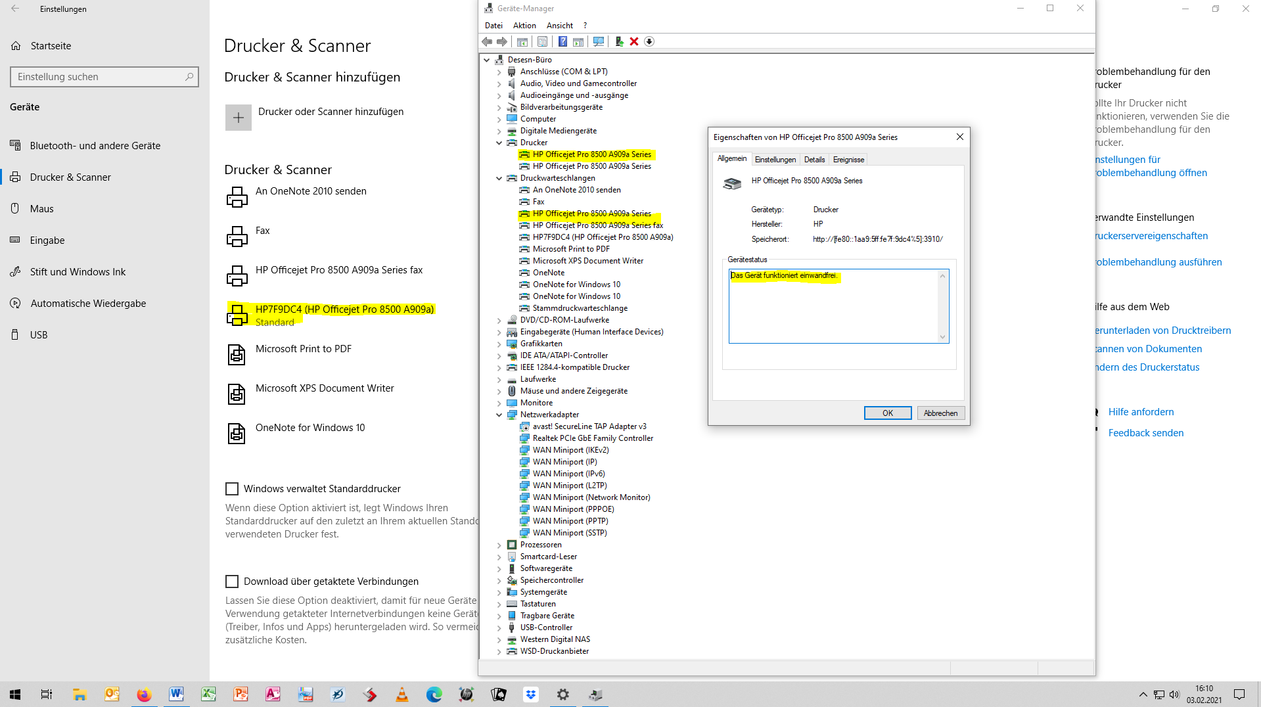Switch to the Details tab

[814, 160]
